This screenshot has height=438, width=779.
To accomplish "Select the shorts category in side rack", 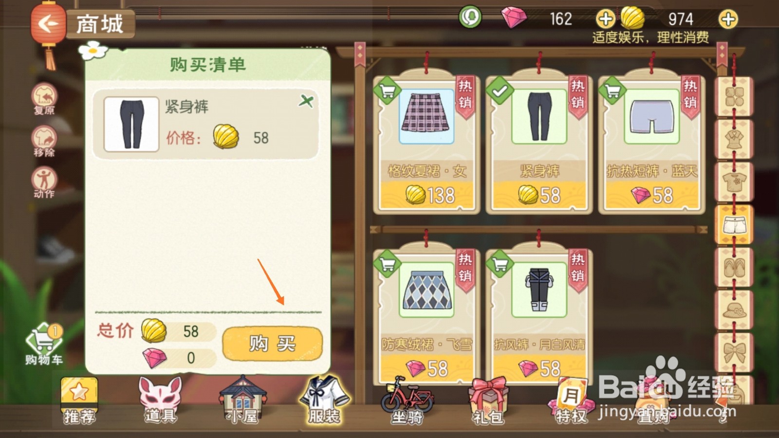I will click(734, 225).
